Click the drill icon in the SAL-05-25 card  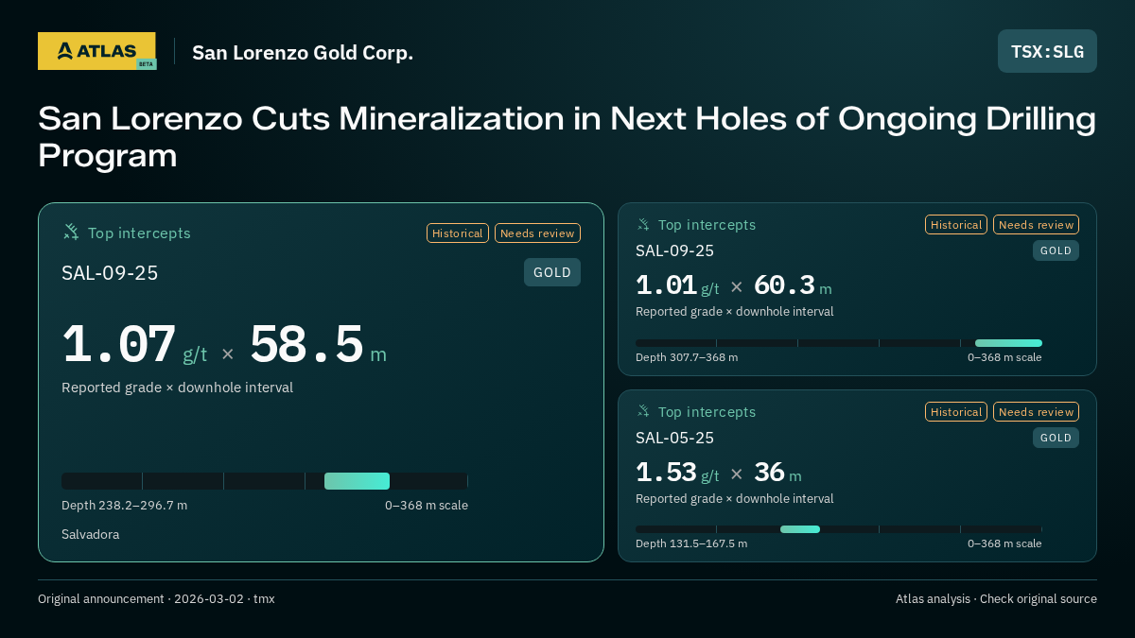643,412
